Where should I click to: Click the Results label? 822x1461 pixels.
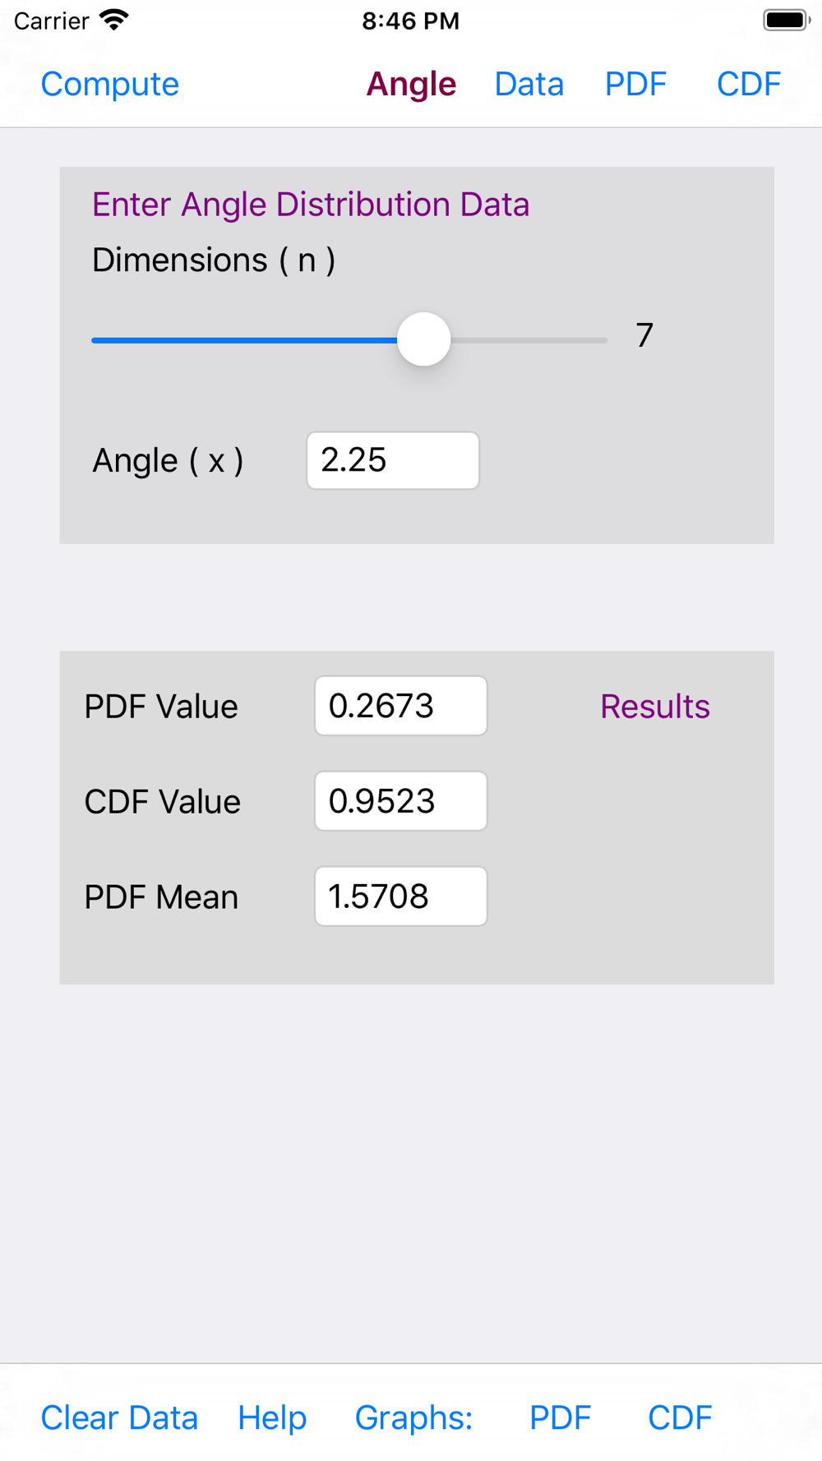[654, 707]
